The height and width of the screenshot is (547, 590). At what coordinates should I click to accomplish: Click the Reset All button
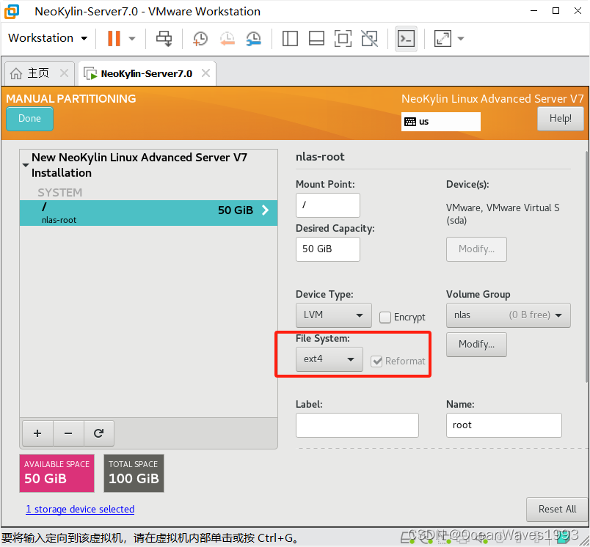coord(557,509)
